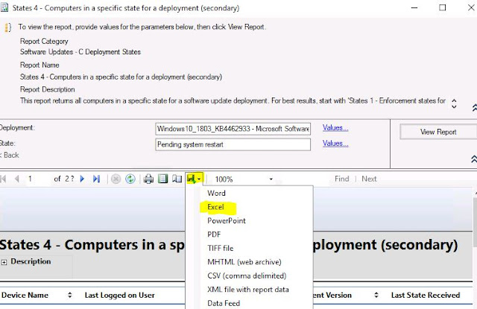The height and width of the screenshot is (309, 477).
Task: Click the Deployment value field
Action: (233, 129)
